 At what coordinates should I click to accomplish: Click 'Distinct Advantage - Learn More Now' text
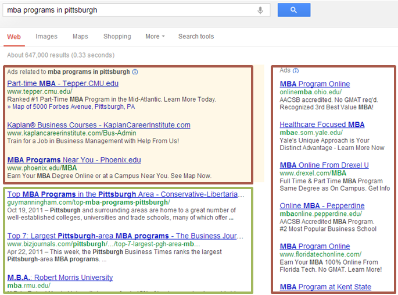(x=332, y=148)
